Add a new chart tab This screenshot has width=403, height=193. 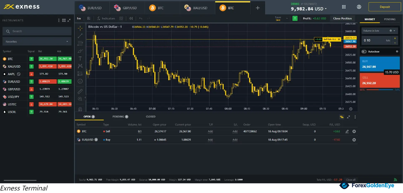(x=257, y=8)
